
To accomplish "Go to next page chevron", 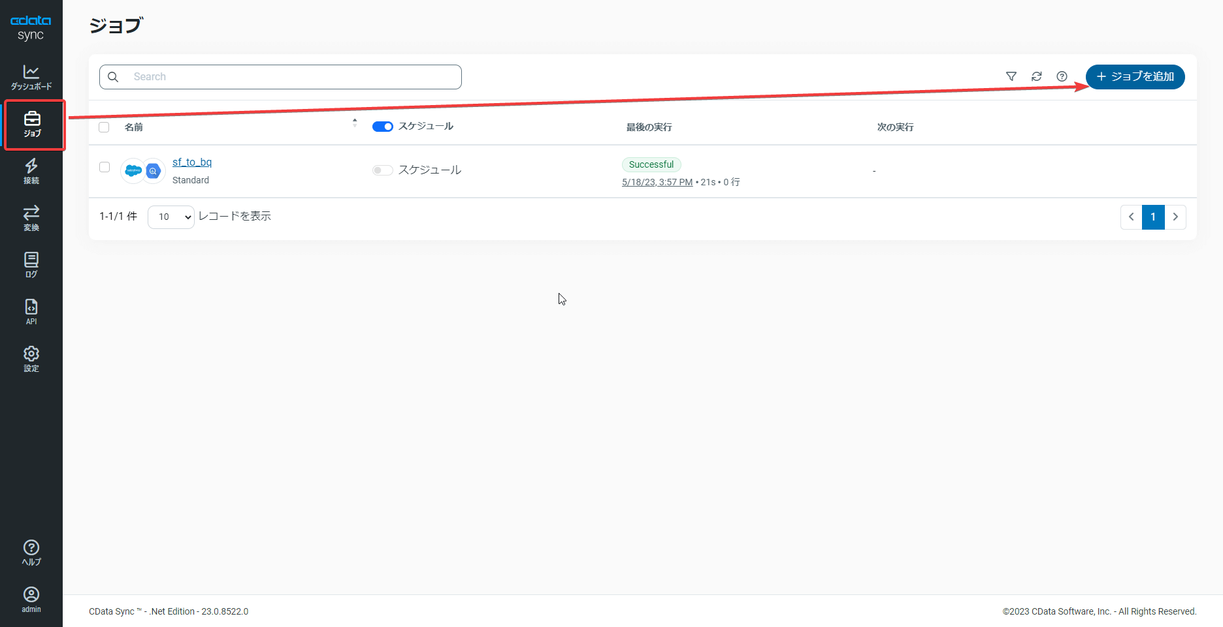I will [1175, 217].
